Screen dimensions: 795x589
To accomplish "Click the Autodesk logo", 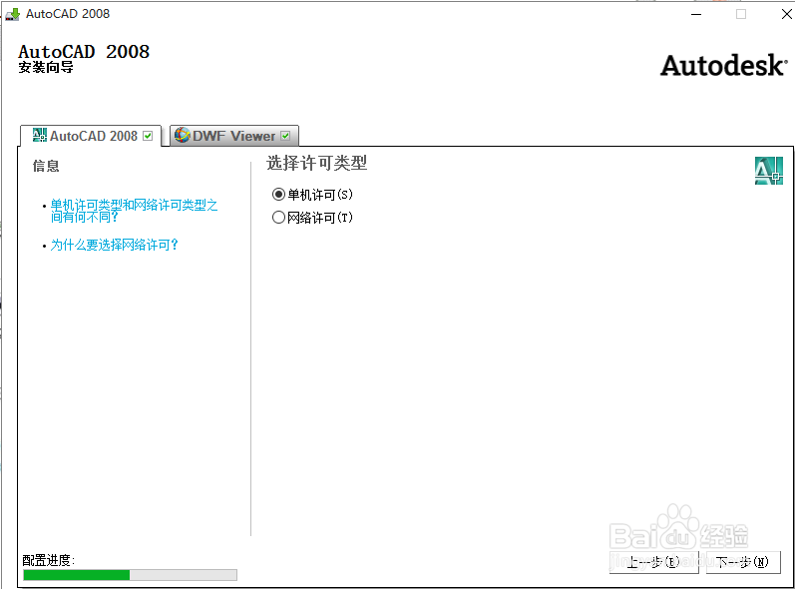I will [723, 66].
